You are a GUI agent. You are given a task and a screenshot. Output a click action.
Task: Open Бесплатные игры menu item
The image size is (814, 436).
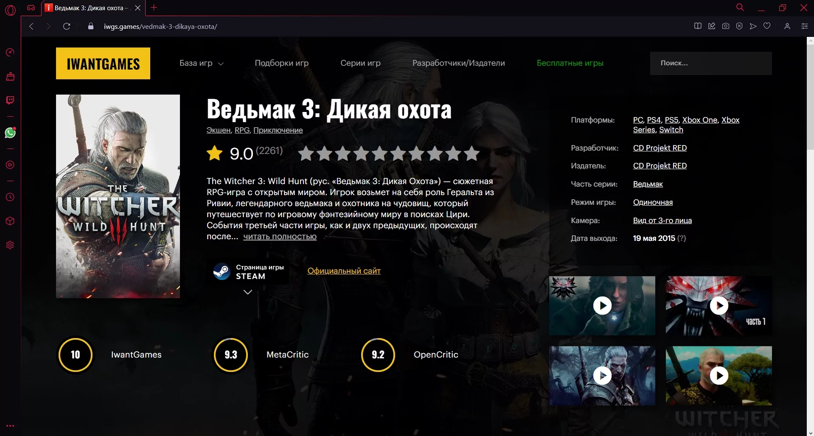(570, 63)
